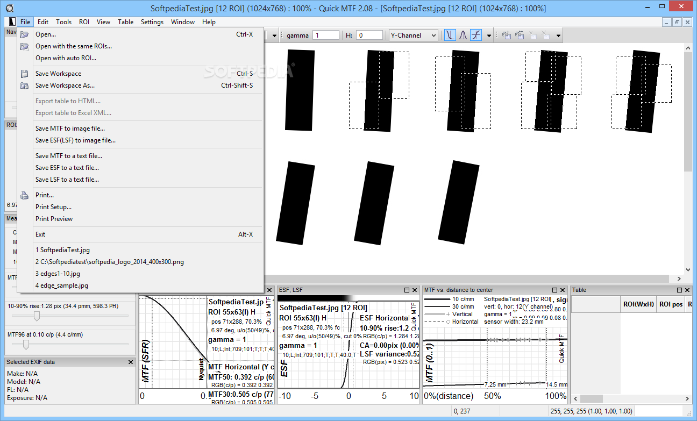Click in the H: input field
The height and width of the screenshot is (421, 697).
pyautogui.click(x=369, y=35)
